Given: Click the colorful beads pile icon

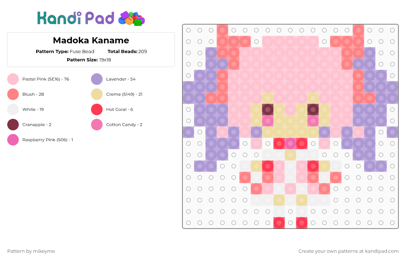Looking at the screenshot, I should click(131, 19).
